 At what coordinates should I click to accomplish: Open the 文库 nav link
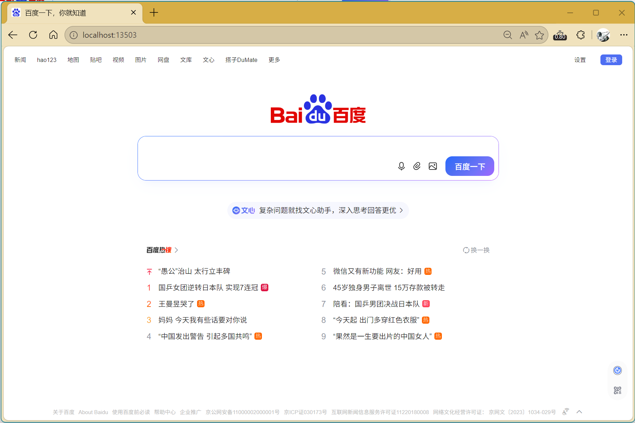tap(186, 60)
